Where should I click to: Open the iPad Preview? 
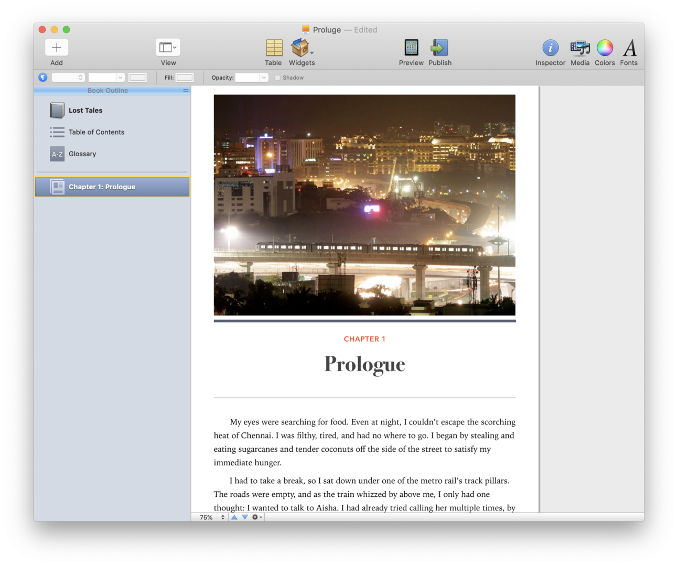point(412,48)
